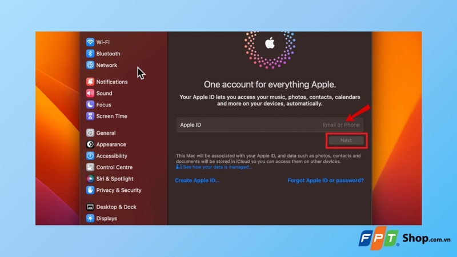Click the Next button
This screenshot has width=457, height=257.
[x=346, y=140]
